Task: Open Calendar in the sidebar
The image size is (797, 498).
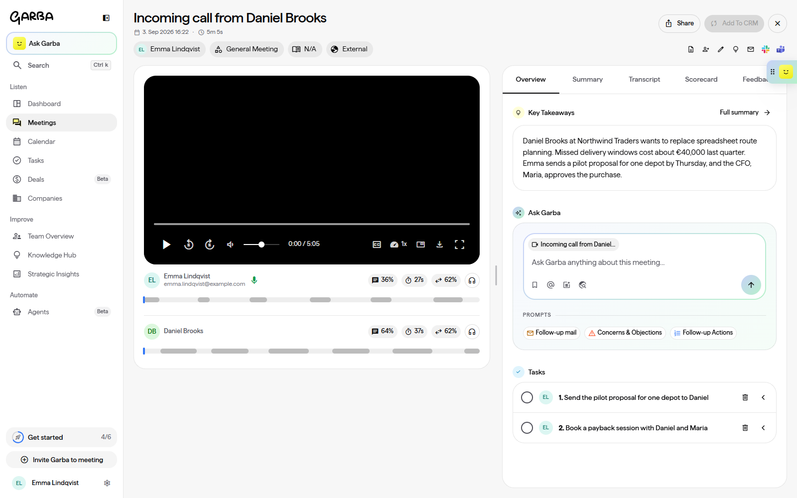Action: click(61, 141)
